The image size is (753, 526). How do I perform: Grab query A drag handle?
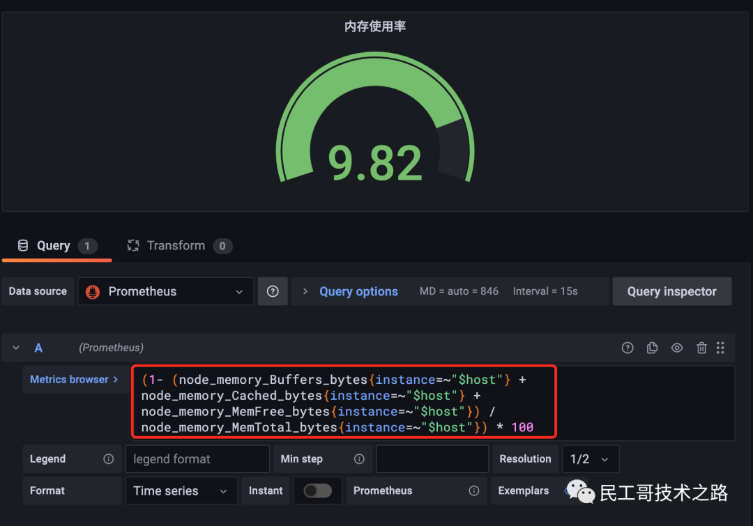coord(720,348)
